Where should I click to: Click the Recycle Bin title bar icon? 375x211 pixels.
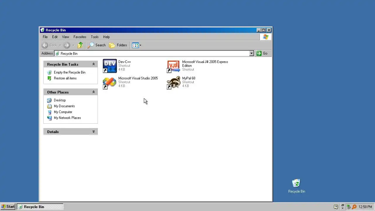point(42,30)
